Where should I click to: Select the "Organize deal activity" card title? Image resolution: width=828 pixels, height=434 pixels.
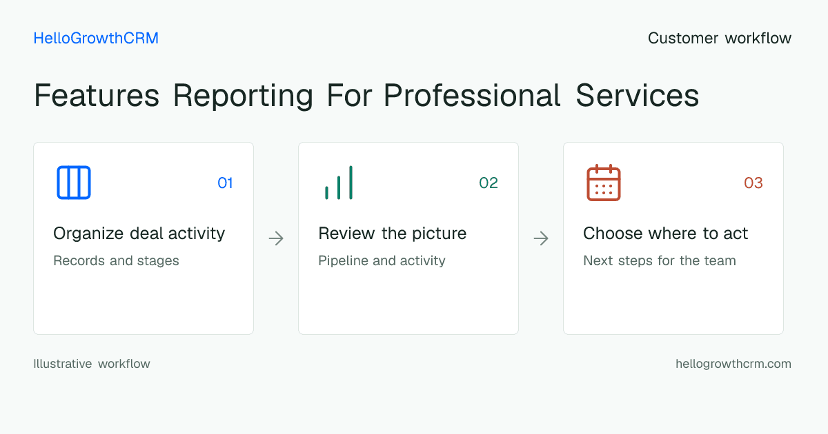tap(139, 234)
